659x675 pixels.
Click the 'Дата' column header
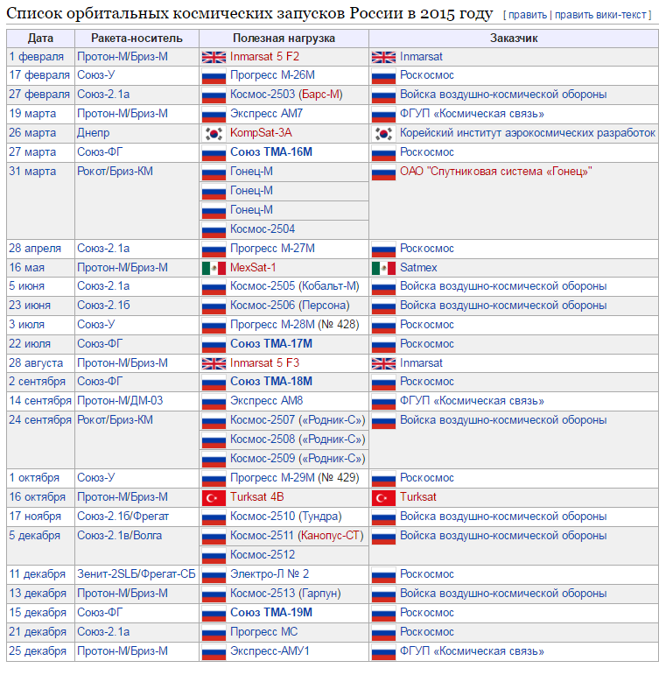[40, 39]
